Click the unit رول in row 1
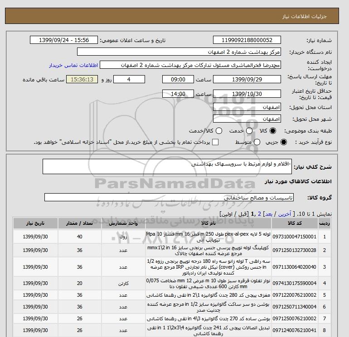The height and width of the screenshot is (337, 349). tap(123, 237)
